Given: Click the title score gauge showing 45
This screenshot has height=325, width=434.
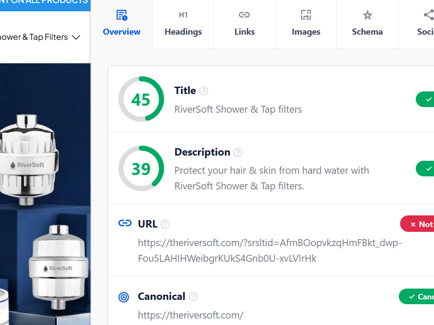Looking at the screenshot, I should pos(141,99).
